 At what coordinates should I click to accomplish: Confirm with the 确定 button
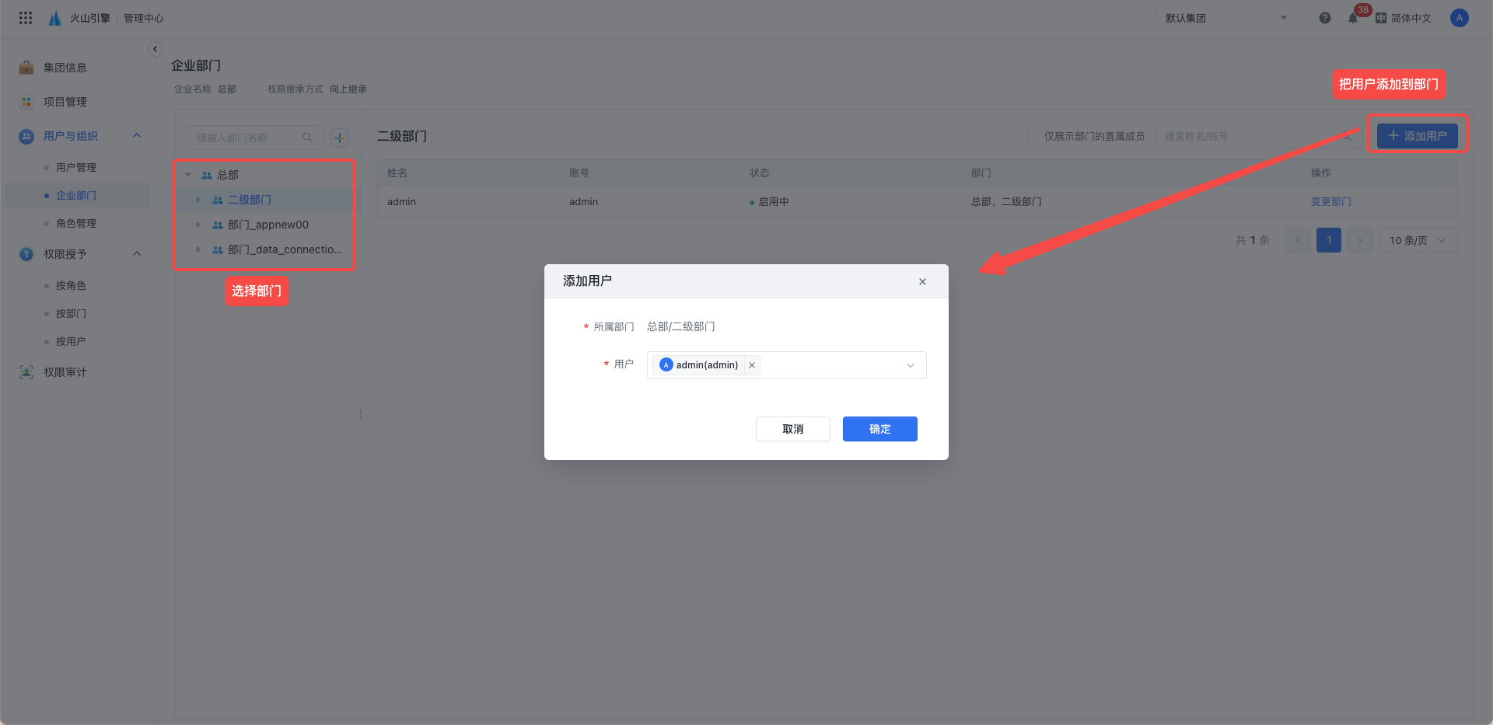[880, 429]
